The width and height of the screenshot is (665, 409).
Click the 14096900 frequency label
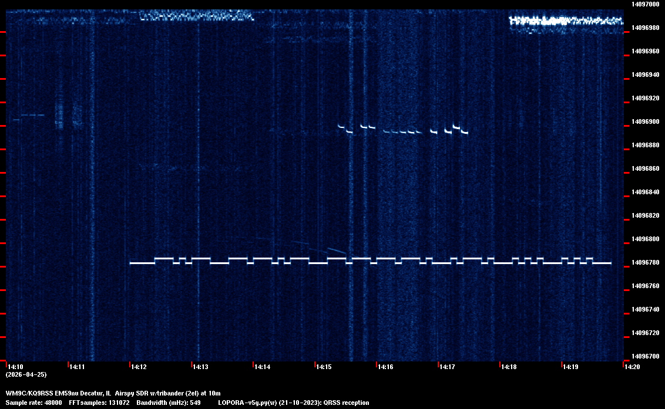click(x=644, y=122)
